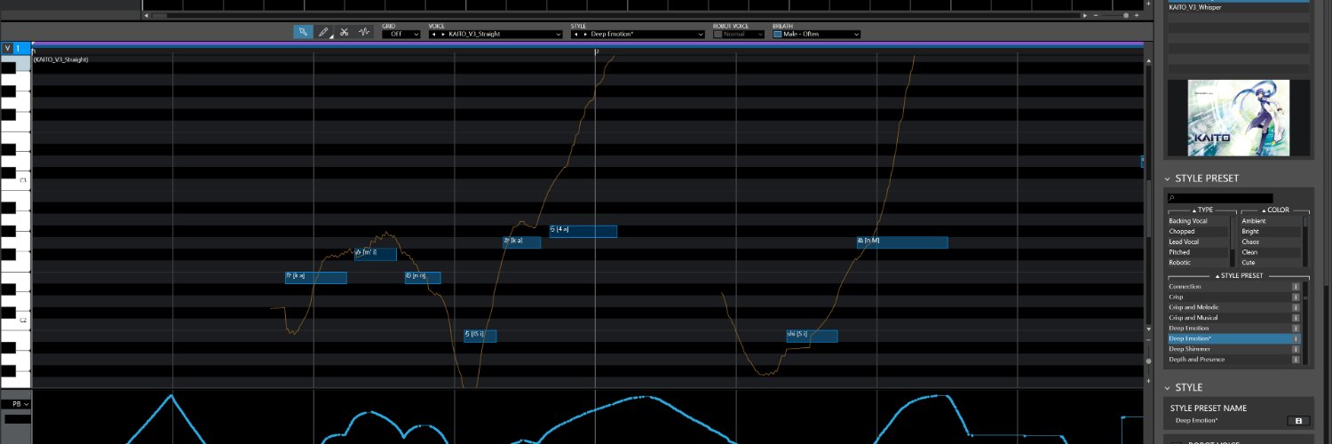Step to next style arrow
Screen dimensions: 1332x444
click(x=584, y=34)
